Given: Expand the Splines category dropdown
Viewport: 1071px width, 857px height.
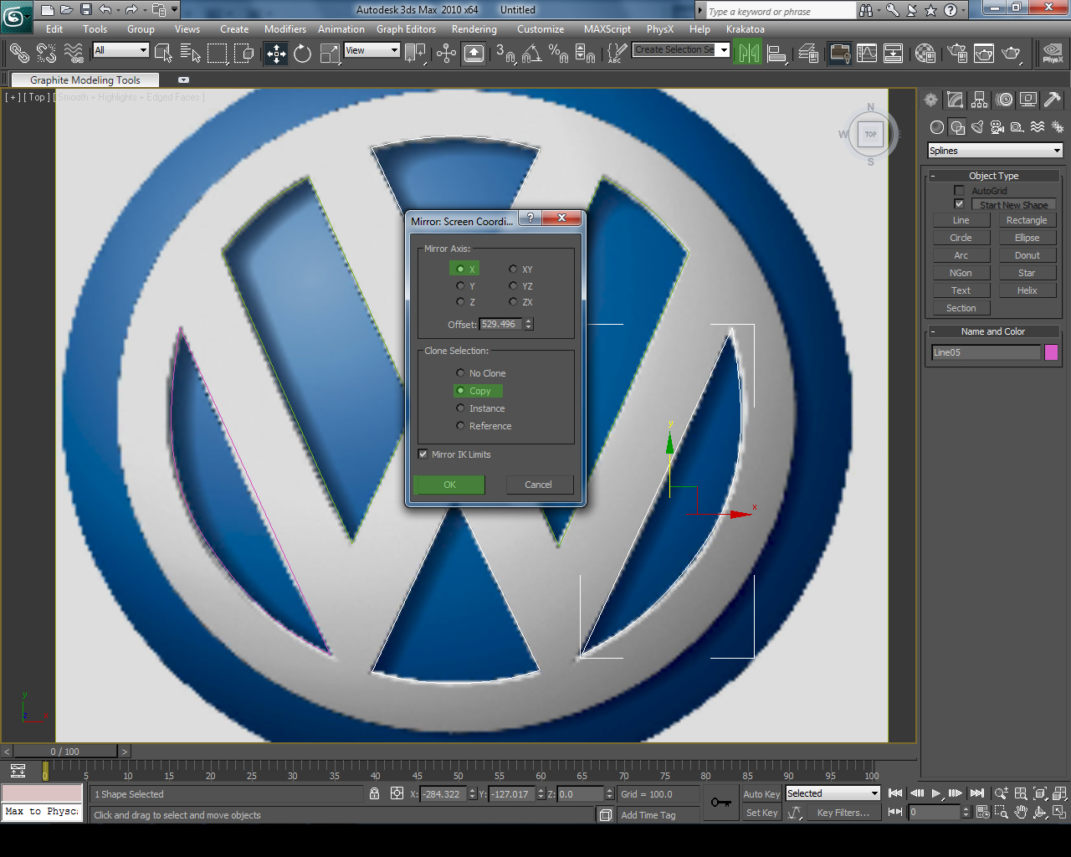Looking at the screenshot, I should (996, 151).
